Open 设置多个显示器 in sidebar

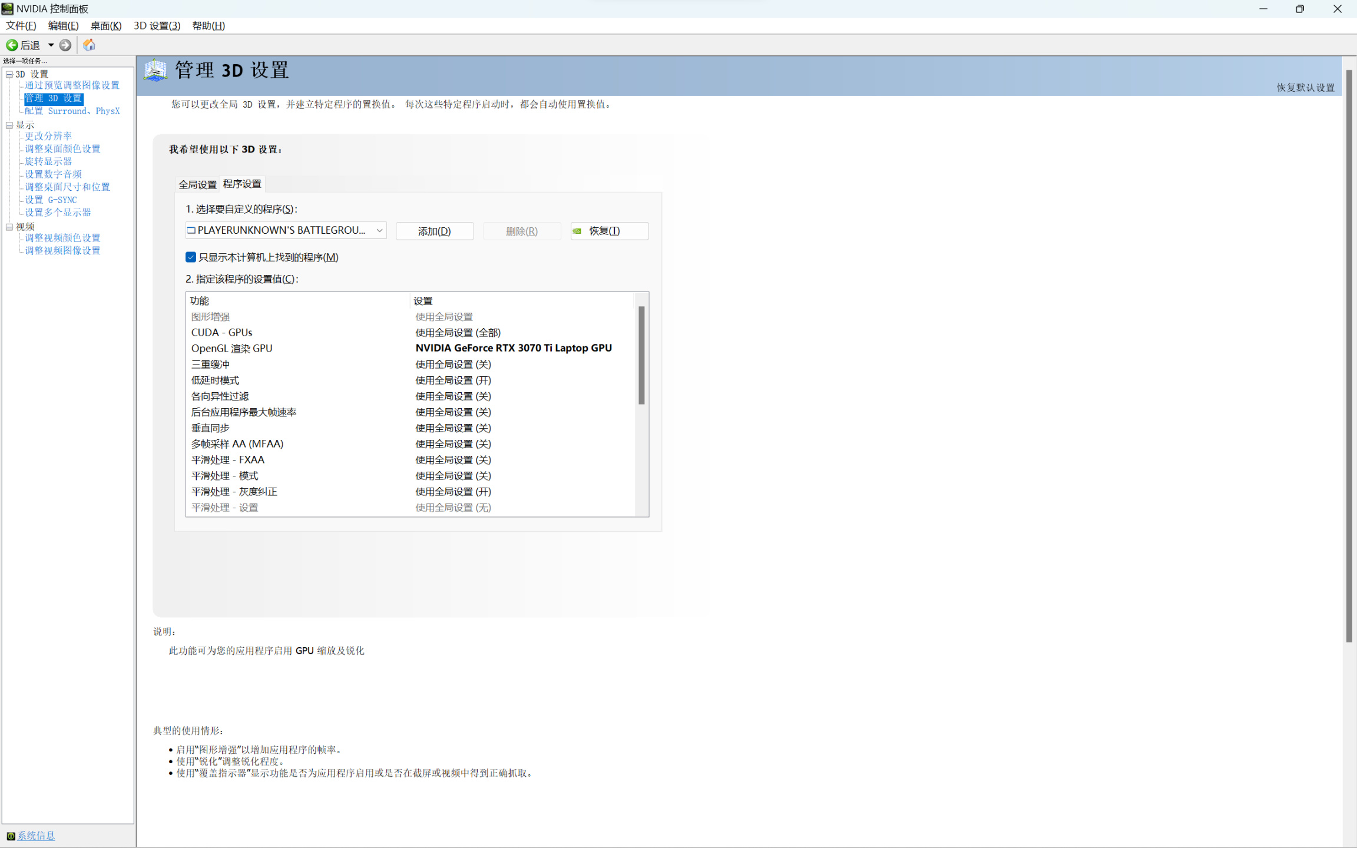point(58,212)
